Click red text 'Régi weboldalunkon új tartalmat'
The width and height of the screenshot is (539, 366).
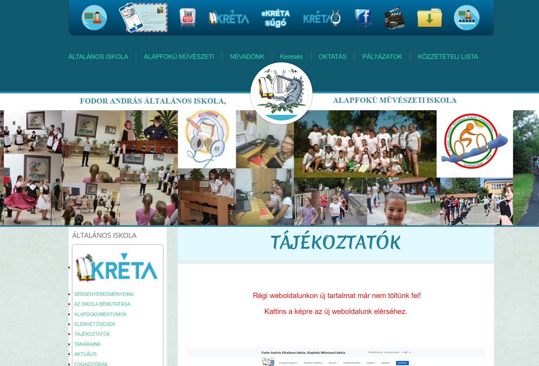[x=337, y=296]
